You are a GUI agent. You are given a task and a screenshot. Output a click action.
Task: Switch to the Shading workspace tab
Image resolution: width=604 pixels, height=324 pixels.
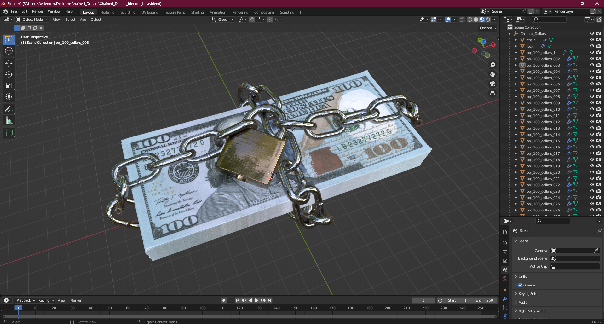pos(197,12)
